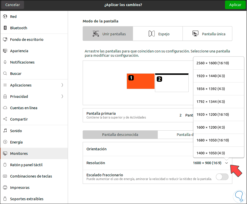
Task: Click the Cancelar button
Action: coord(13,5)
